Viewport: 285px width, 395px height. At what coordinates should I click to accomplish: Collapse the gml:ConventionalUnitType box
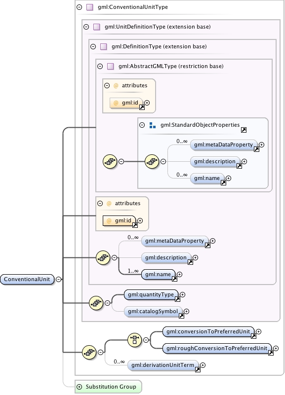(80, 7)
